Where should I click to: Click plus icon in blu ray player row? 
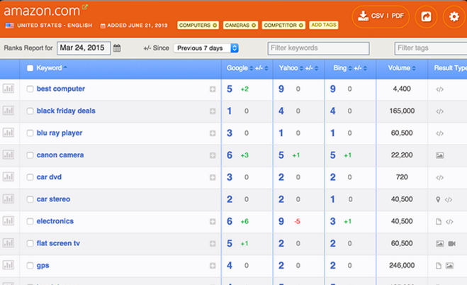pyautogui.click(x=213, y=133)
